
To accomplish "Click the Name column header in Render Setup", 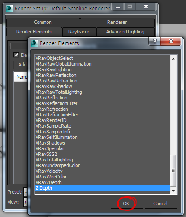I will [21, 77].
